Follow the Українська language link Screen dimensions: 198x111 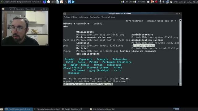pyautogui.click(x=114, y=65)
